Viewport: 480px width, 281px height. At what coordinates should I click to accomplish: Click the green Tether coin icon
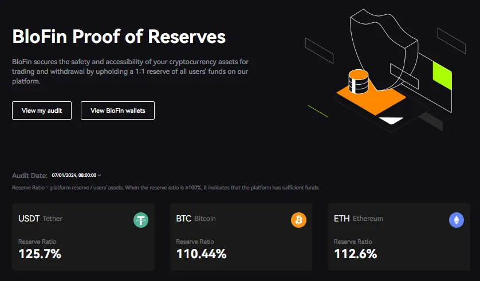[141, 220]
